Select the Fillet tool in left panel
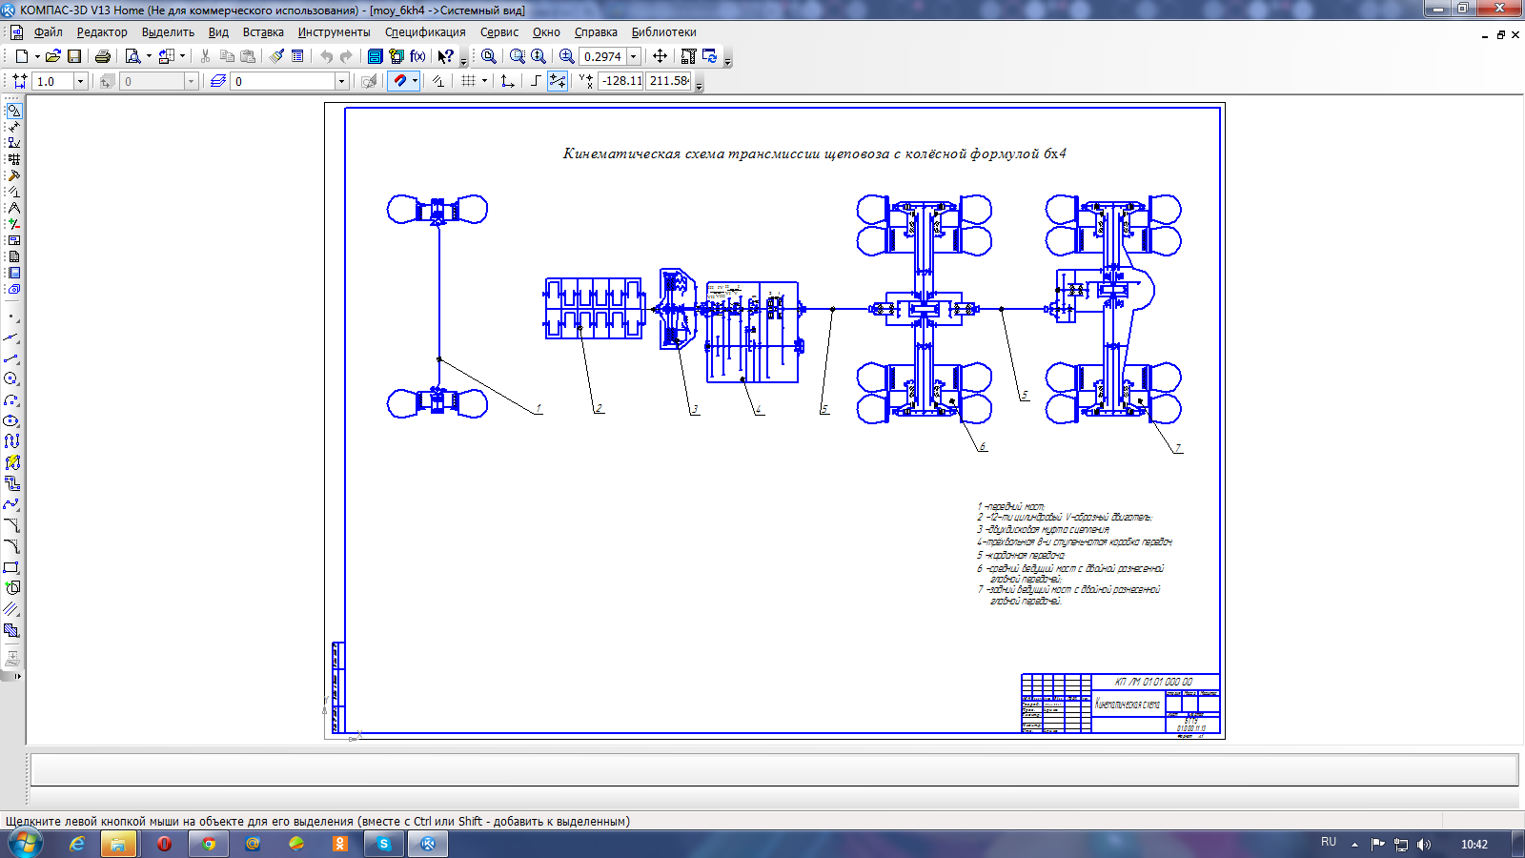1525x858 pixels. point(11,546)
